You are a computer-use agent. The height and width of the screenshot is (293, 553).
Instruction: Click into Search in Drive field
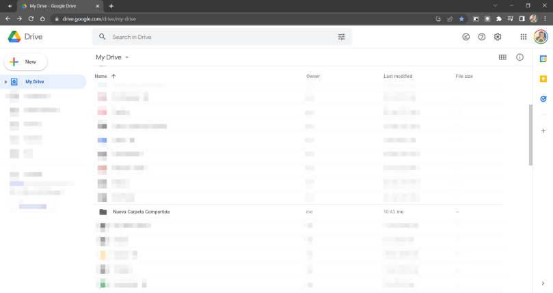point(222,37)
